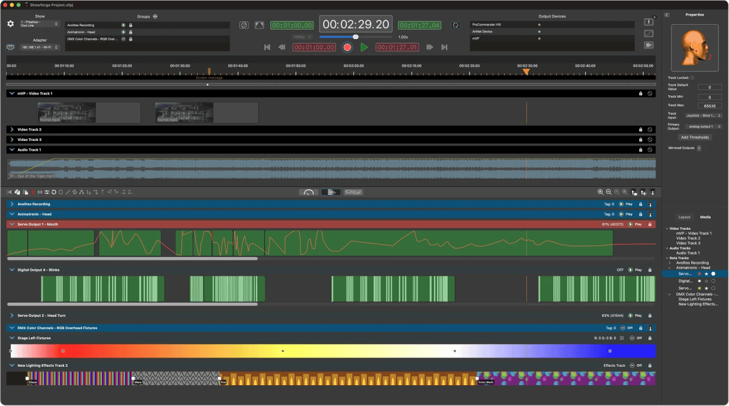The image size is (729, 406).
Task: Select the waveform view mode button
Action: tap(353, 192)
